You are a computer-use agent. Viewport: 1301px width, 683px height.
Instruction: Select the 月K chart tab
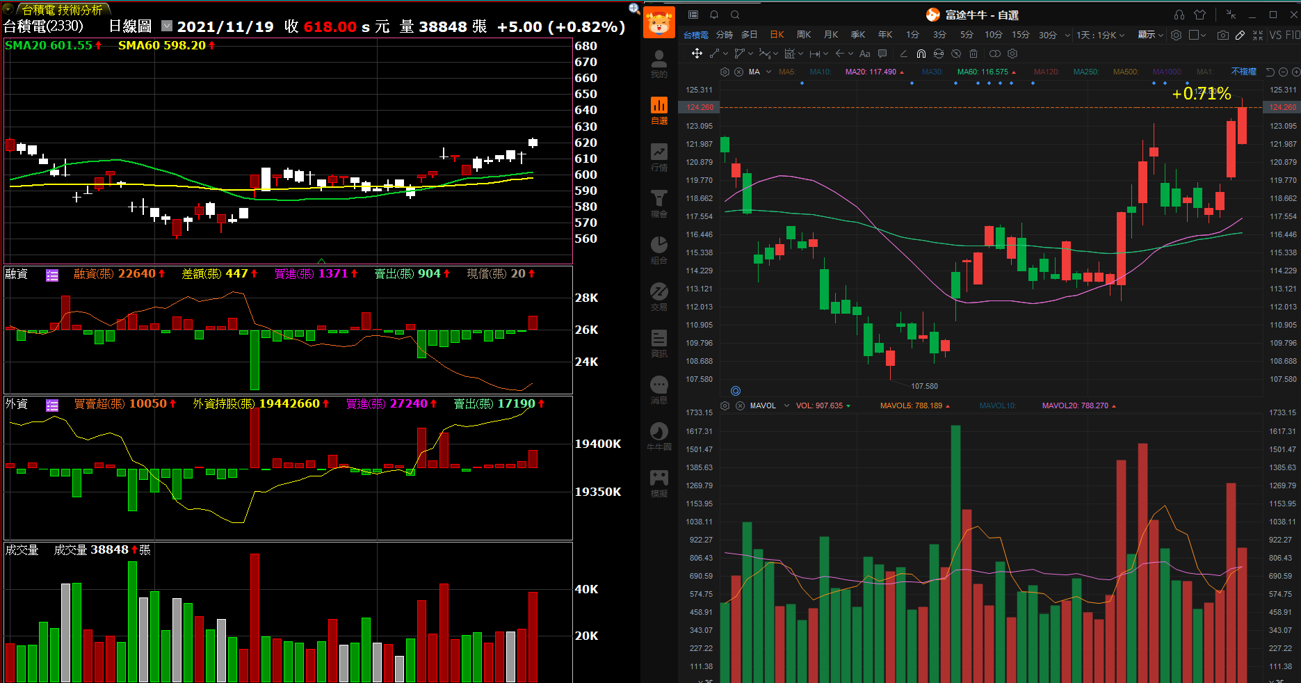(x=831, y=35)
